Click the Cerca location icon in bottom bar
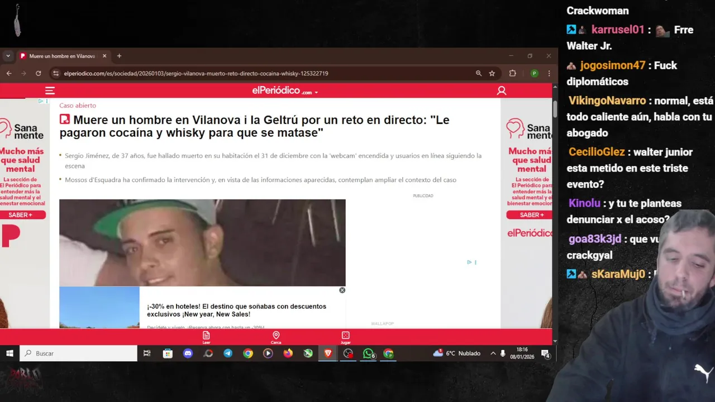Image resolution: width=715 pixels, height=402 pixels. 276,337
